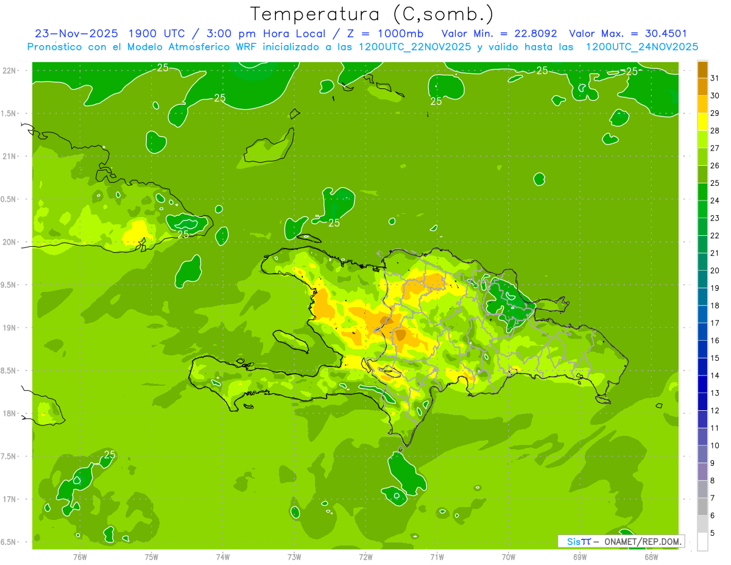Click the legend value "20"
Screen dimensions: 731x565
click(715, 270)
